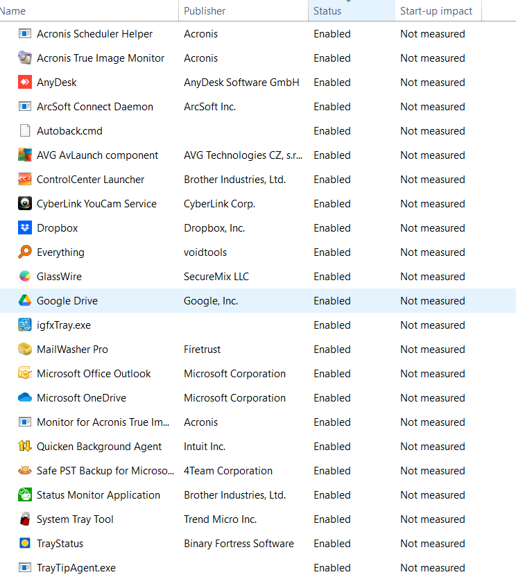Click Not measured in the TrayStatus row
This screenshot has width=516, height=586.
tap(433, 544)
